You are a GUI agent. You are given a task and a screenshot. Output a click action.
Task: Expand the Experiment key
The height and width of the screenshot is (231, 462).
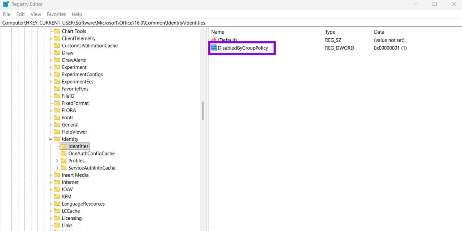click(51, 67)
